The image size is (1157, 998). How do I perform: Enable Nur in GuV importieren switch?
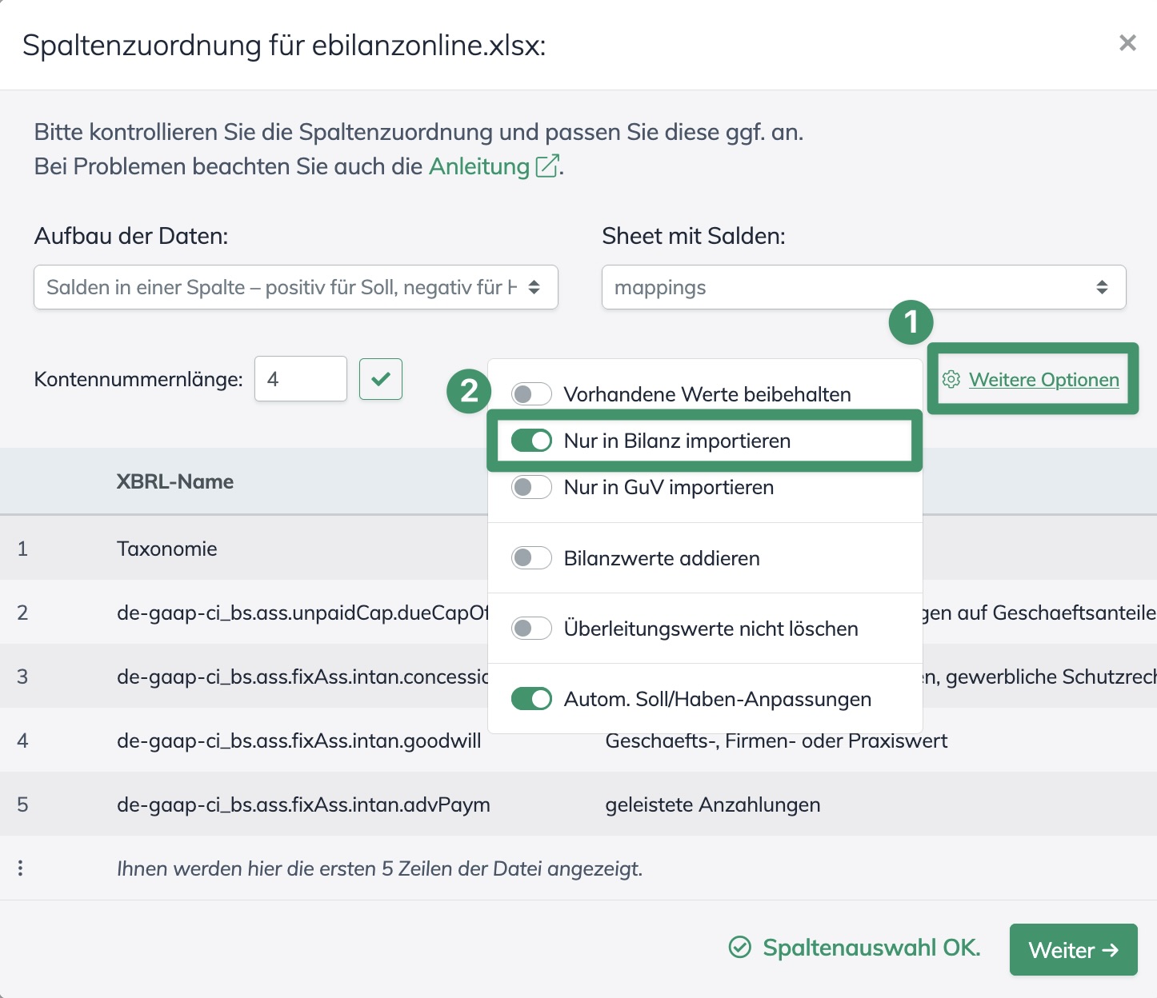coord(531,487)
